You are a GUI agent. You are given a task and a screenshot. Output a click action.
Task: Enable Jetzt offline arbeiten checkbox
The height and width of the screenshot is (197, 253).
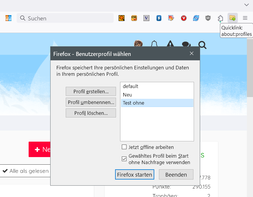click(x=124, y=147)
